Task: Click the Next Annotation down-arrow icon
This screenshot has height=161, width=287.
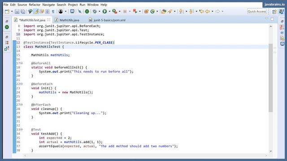Action: [x=181, y=12]
